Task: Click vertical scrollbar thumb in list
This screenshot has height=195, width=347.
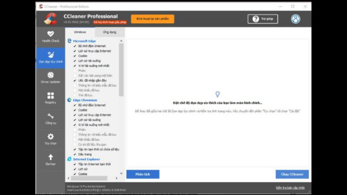Action: click(121, 70)
